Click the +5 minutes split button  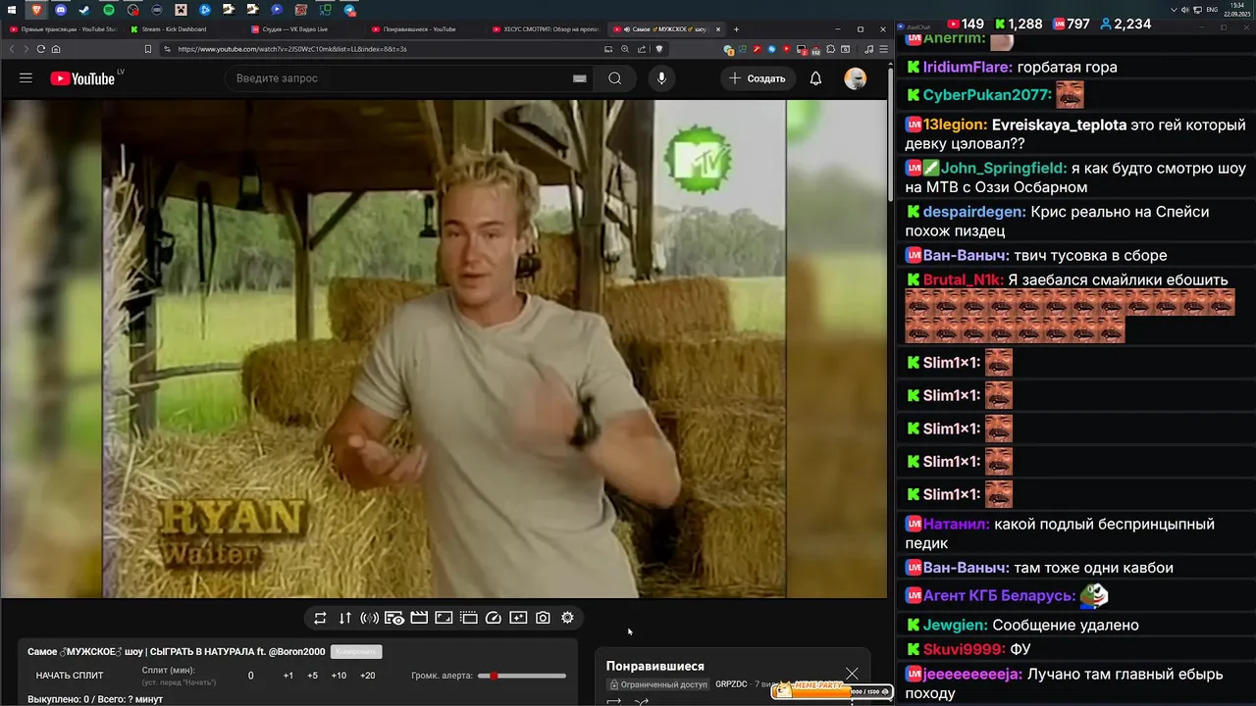[x=312, y=676]
